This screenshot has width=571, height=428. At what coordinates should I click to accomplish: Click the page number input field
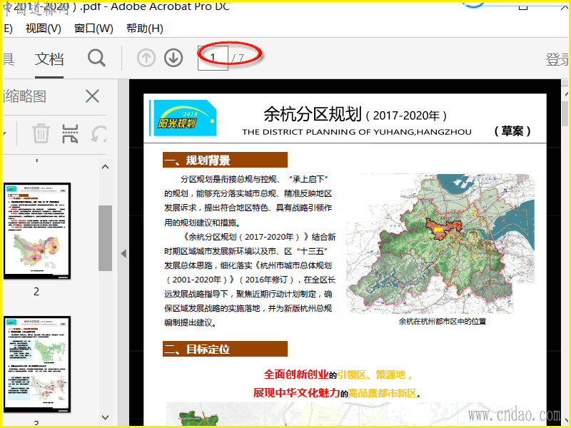point(213,58)
